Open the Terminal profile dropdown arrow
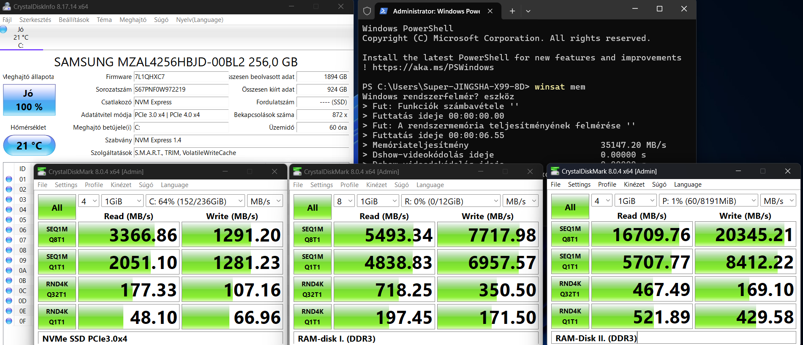 click(x=528, y=11)
